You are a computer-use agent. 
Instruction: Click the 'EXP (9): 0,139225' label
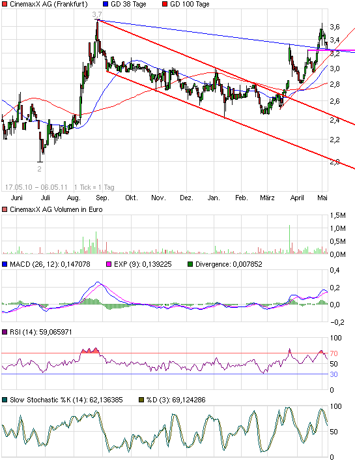coord(143,264)
